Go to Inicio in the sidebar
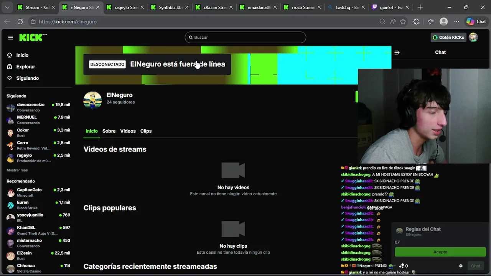This screenshot has width=491, height=276. pyautogui.click(x=22, y=55)
